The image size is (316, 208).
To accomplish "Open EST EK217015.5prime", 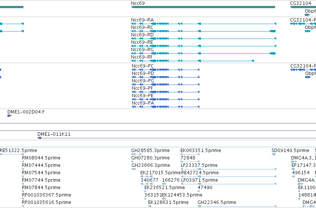I will coord(160,173).
